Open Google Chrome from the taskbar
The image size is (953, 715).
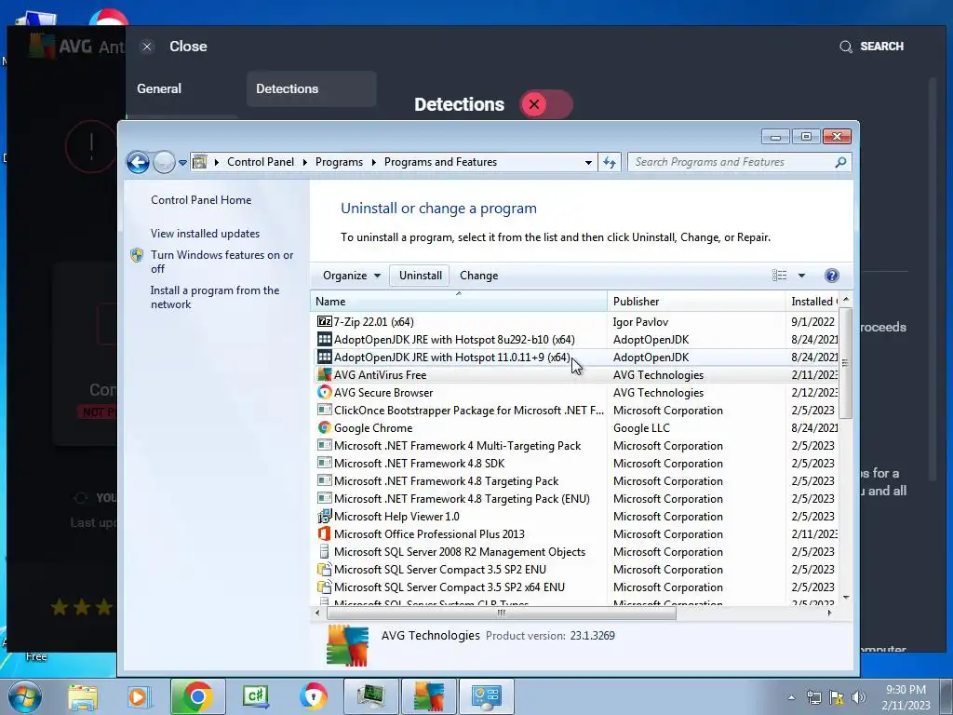tap(197, 696)
